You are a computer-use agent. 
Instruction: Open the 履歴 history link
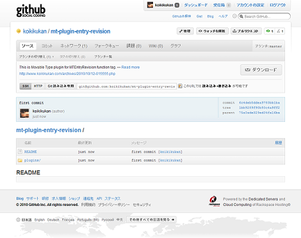tap(278, 142)
